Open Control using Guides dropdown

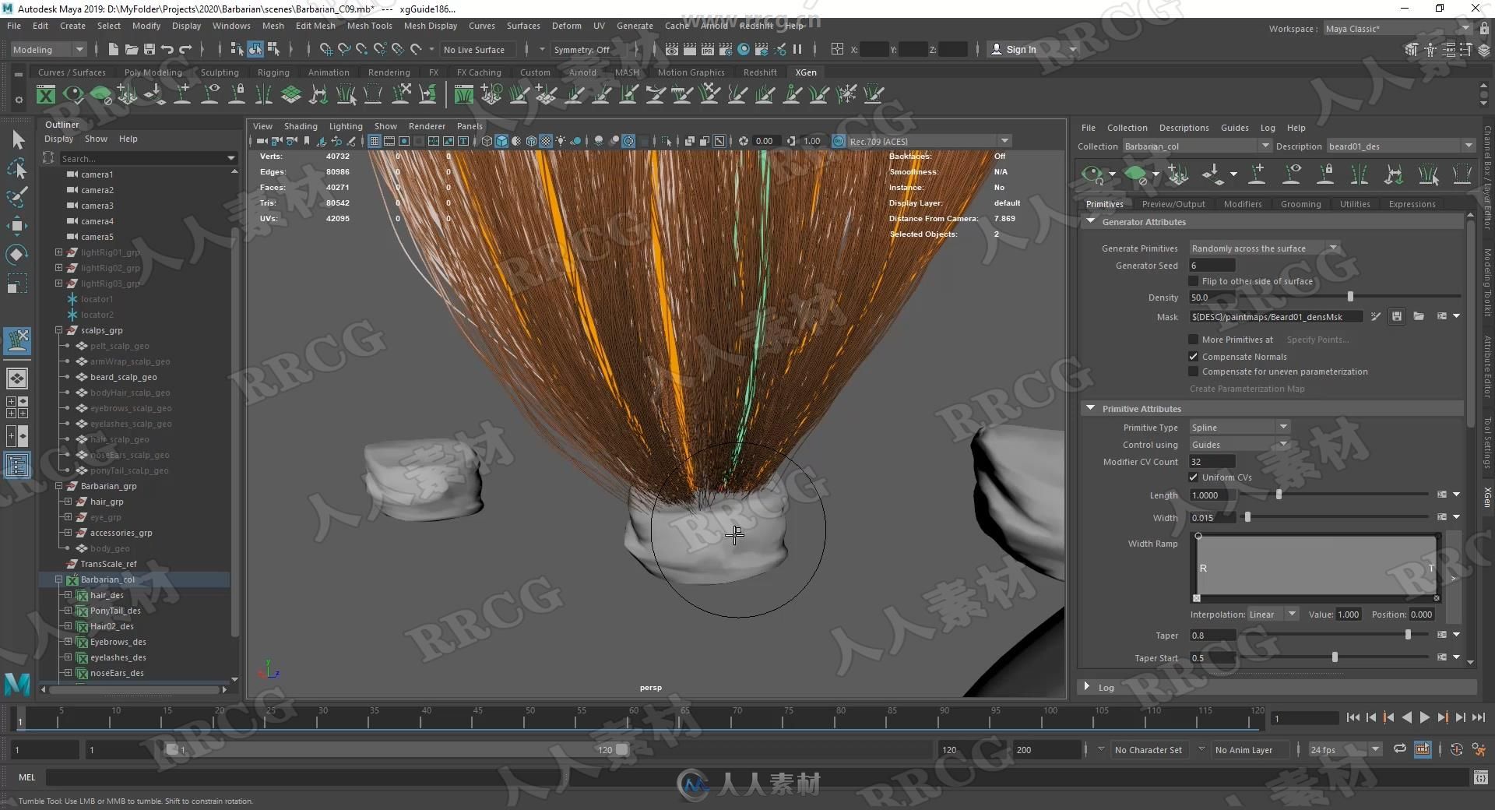coord(1240,445)
